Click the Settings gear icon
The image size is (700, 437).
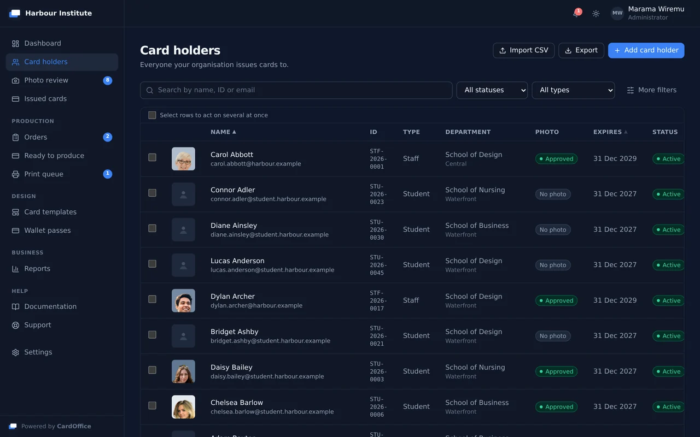15,352
